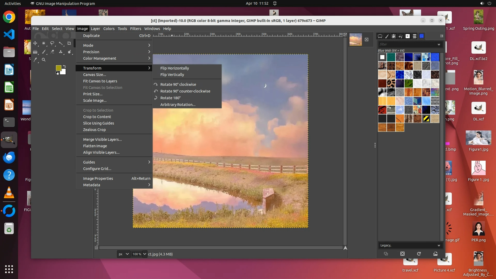This screenshot has height=279, width=496.
Task: Click the olive foreground color swatch
Action: [58, 68]
